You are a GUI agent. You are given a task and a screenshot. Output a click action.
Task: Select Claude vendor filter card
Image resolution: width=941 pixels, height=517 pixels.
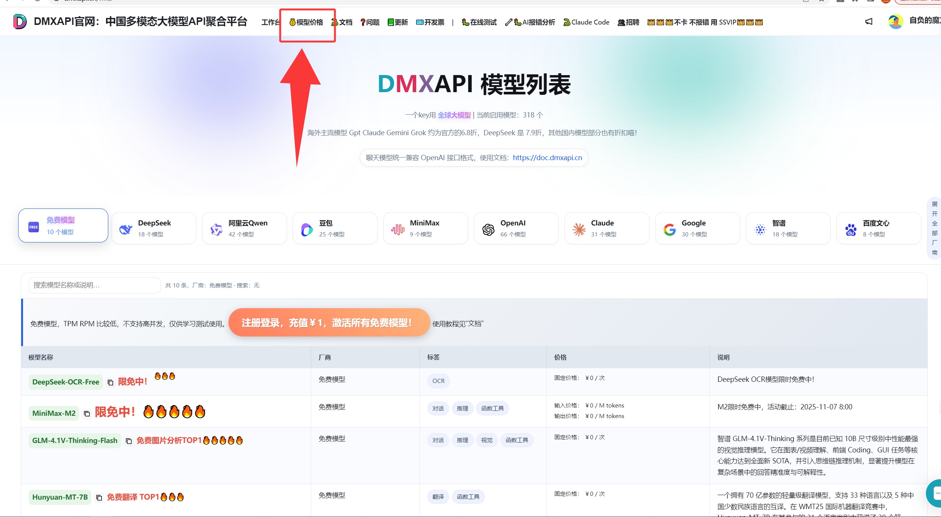click(x=606, y=228)
